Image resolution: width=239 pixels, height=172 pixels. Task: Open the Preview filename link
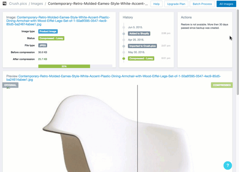pos(114,78)
